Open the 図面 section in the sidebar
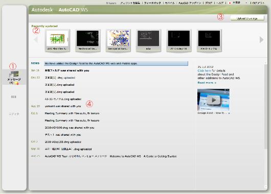This screenshot has width=271, height=194. point(14,97)
